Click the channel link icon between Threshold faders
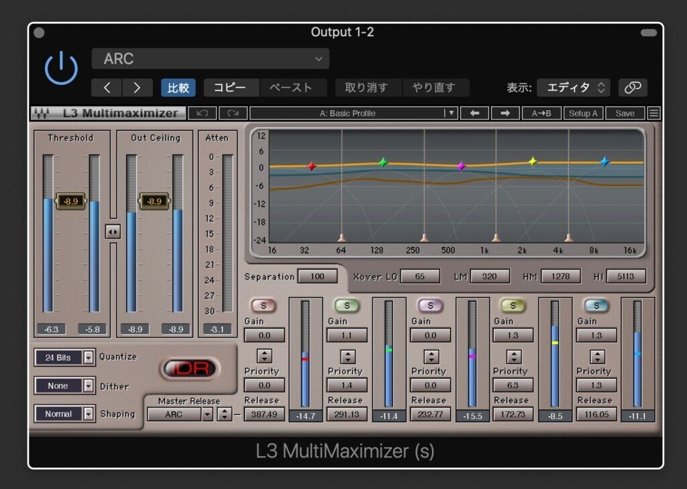The width and height of the screenshot is (687, 489). [113, 232]
